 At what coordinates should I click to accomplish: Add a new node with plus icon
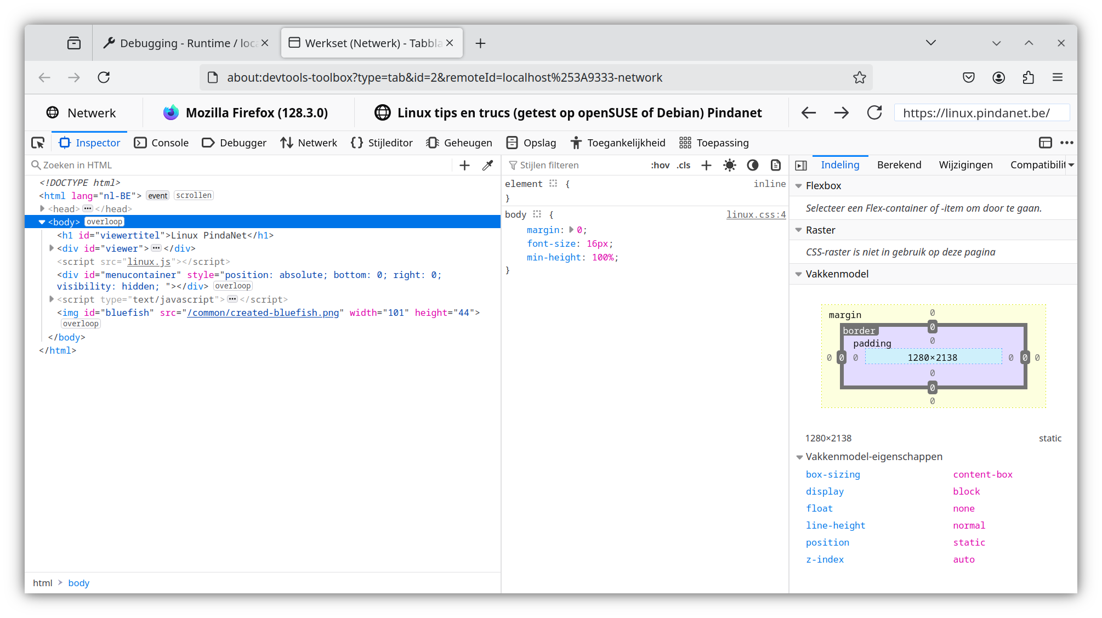coord(464,165)
